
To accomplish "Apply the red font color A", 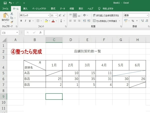I will pyautogui.click(x=53, y=21).
